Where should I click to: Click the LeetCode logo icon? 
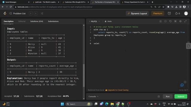(5, 13)
